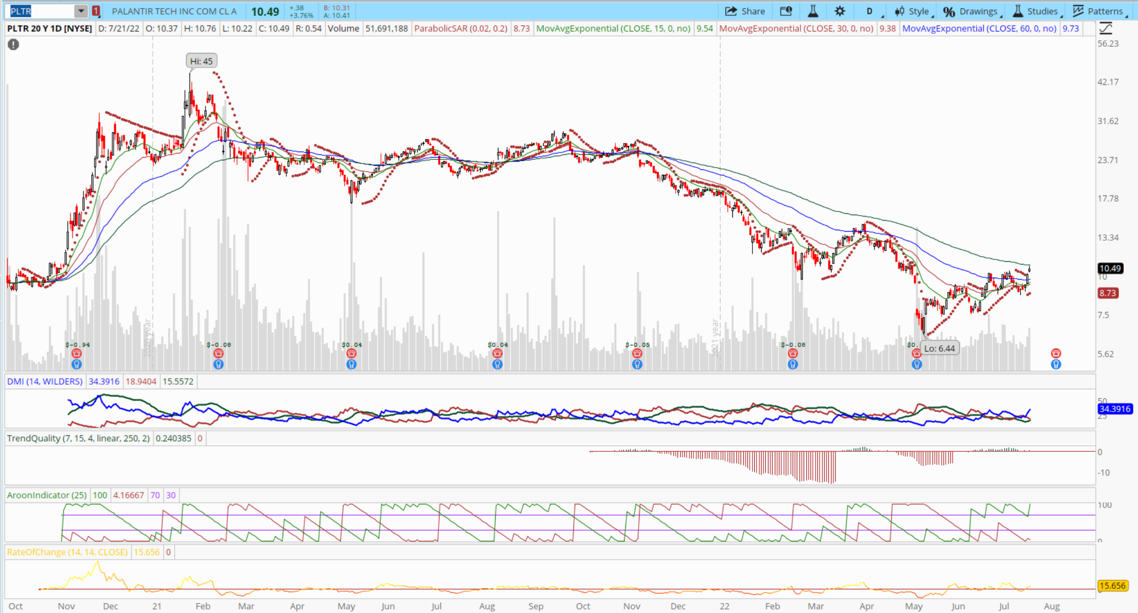Click the exclamation alert icon on chart
This screenshot has width=1138, height=613.
pos(13,44)
